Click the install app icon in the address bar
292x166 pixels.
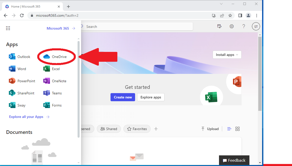click(x=214, y=15)
